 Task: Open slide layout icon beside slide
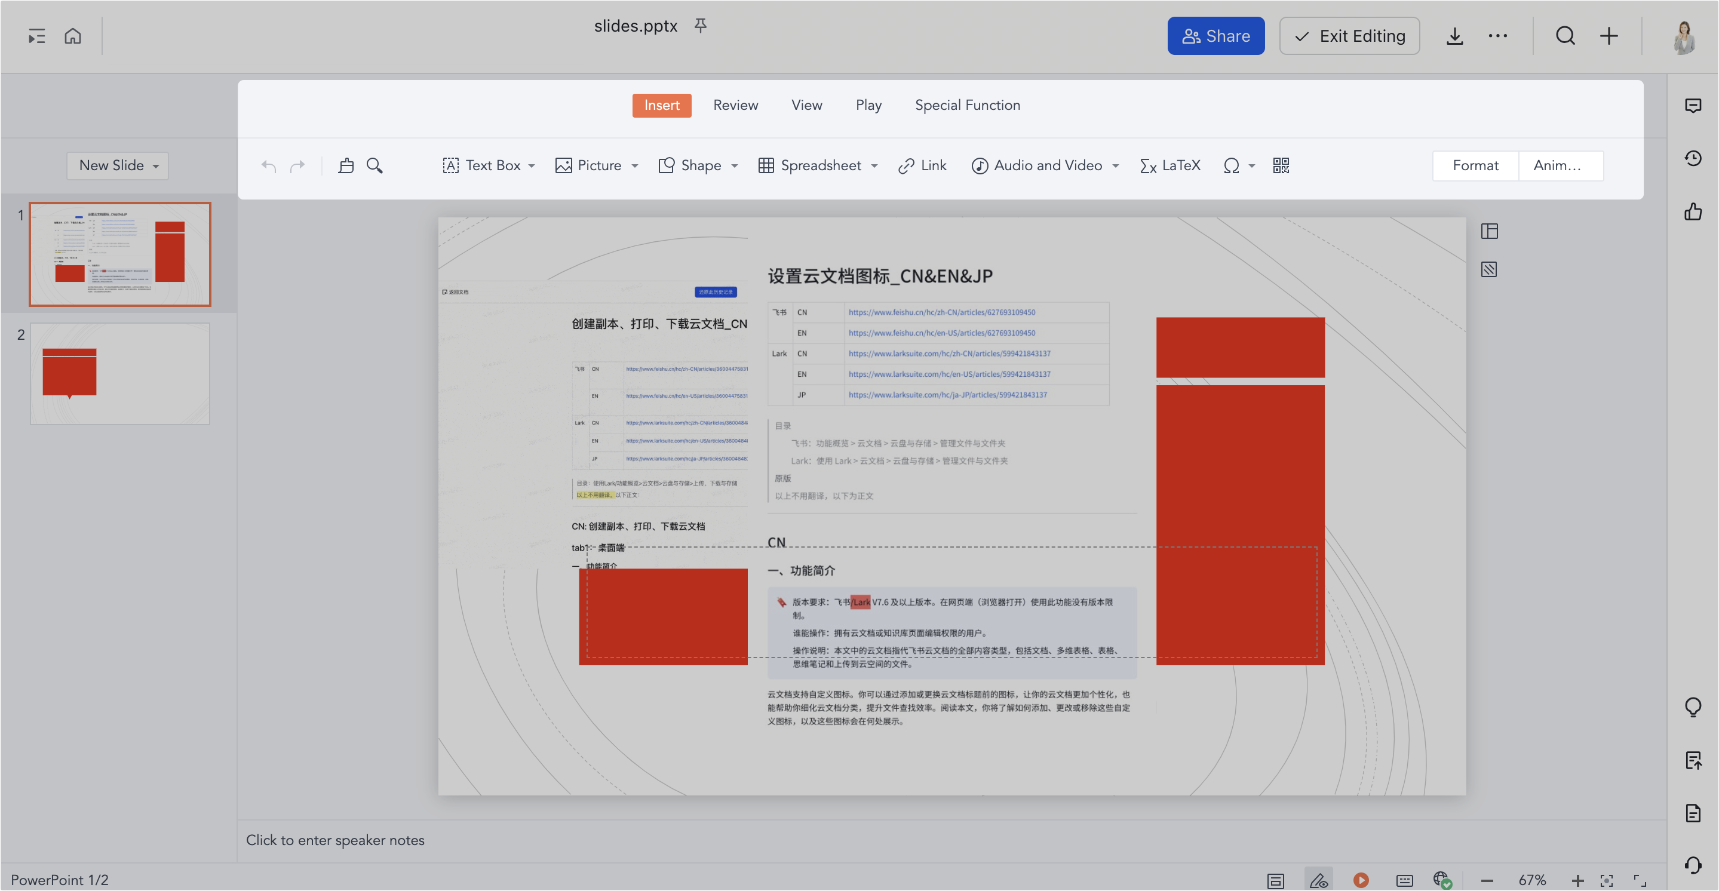pos(1489,231)
